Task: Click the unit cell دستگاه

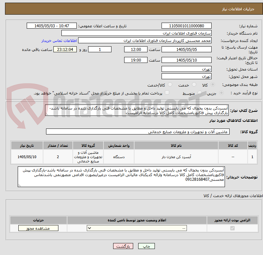Action: coord(119,157)
